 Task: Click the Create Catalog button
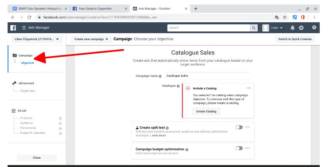point(206,111)
